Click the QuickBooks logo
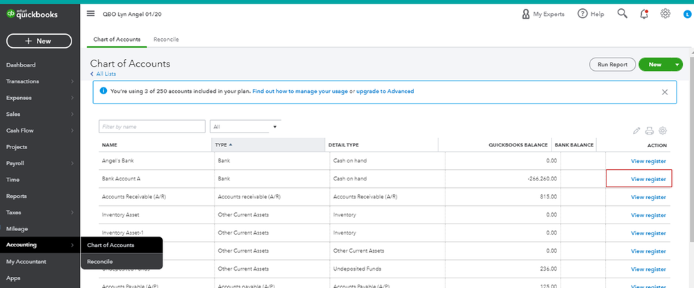The image size is (694, 288). [x=32, y=15]
